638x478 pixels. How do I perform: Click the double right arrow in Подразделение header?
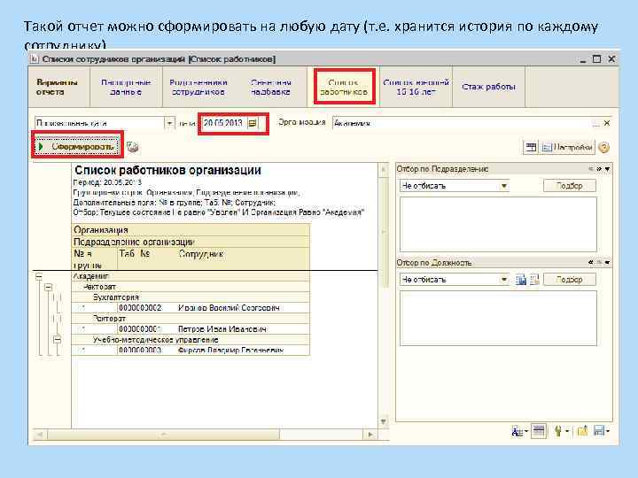(599, 169)
